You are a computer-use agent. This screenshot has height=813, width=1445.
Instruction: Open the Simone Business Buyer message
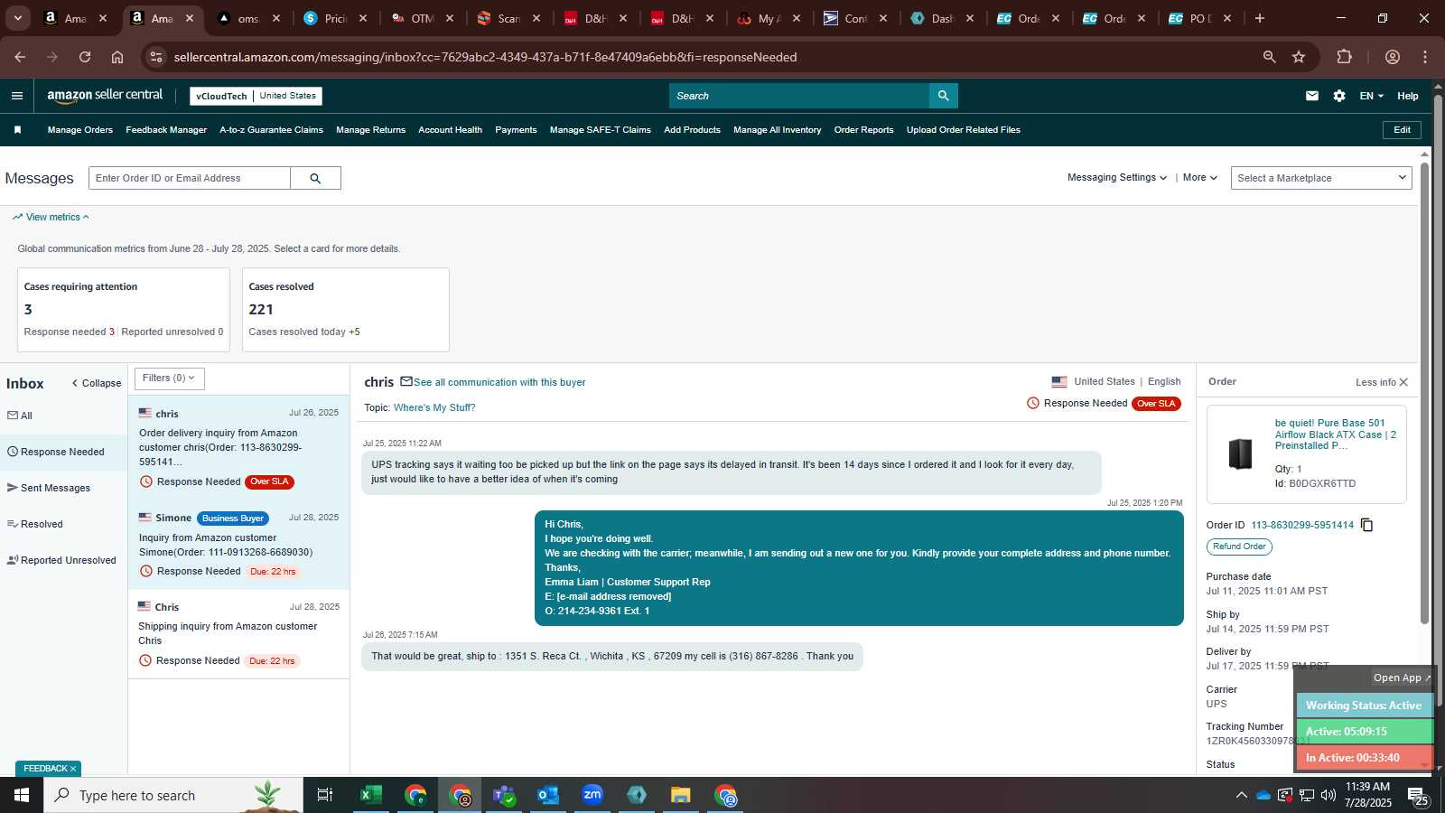click(238, 545)
